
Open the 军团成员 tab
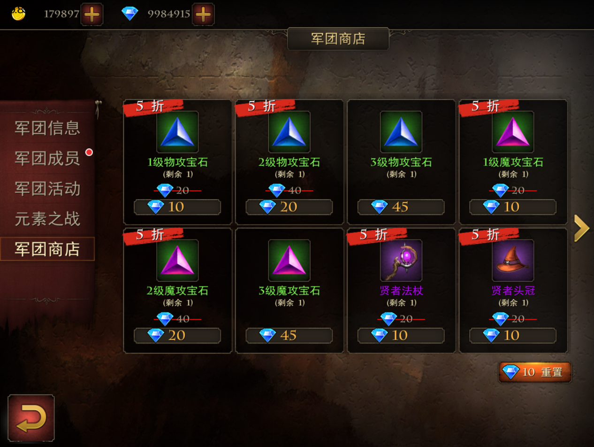coord(47,158)
